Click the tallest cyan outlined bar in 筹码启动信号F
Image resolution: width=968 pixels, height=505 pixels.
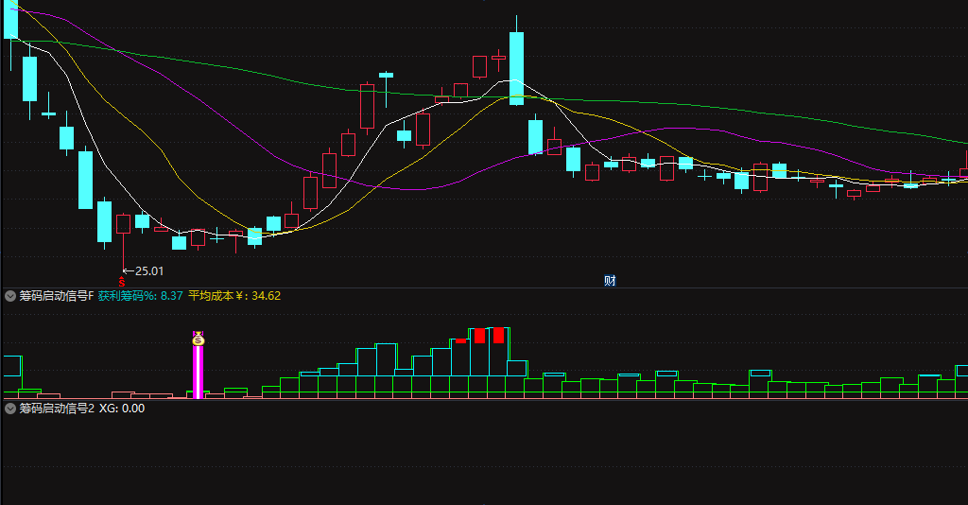pyautogui.click(x=498, y=351)
